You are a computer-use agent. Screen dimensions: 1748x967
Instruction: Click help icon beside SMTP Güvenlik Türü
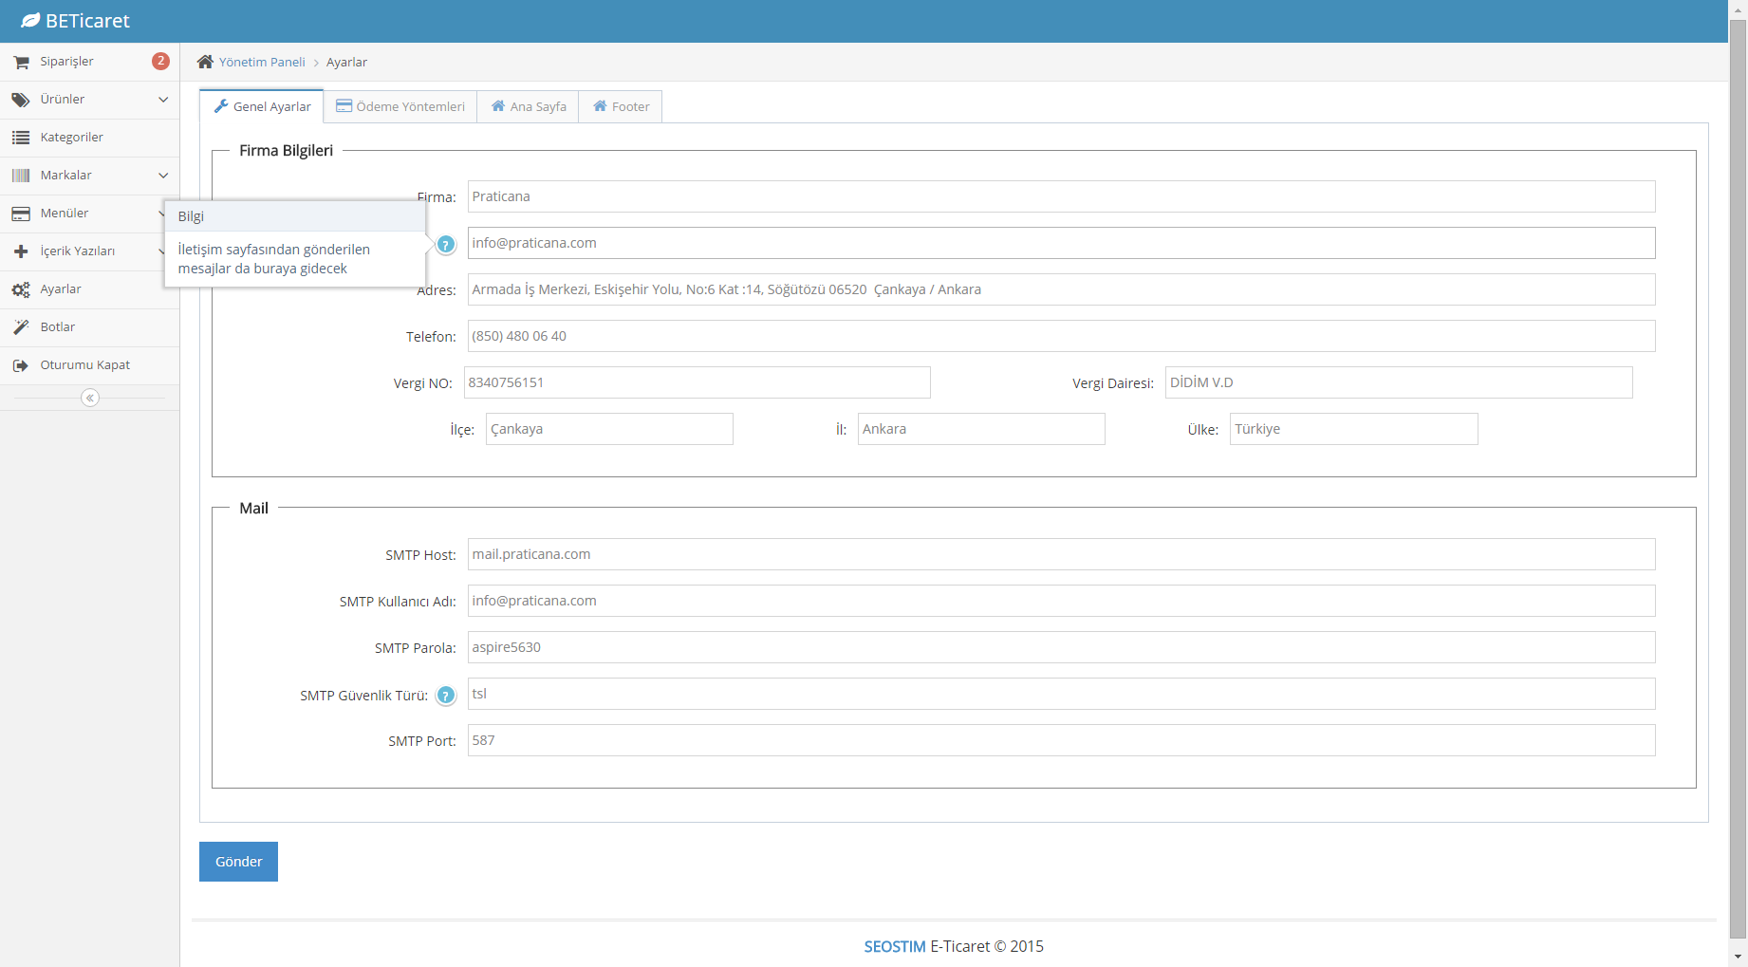[x=445, y=696]
